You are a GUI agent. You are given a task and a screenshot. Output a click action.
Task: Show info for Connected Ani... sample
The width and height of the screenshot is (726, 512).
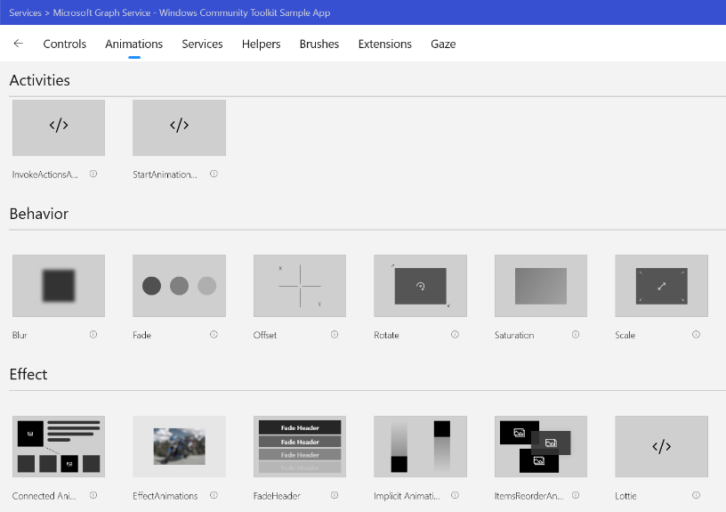click(93, 495)
